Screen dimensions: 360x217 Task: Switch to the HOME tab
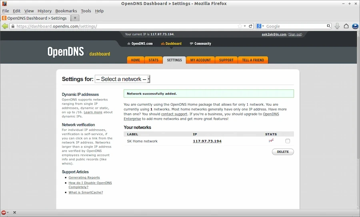136,60
